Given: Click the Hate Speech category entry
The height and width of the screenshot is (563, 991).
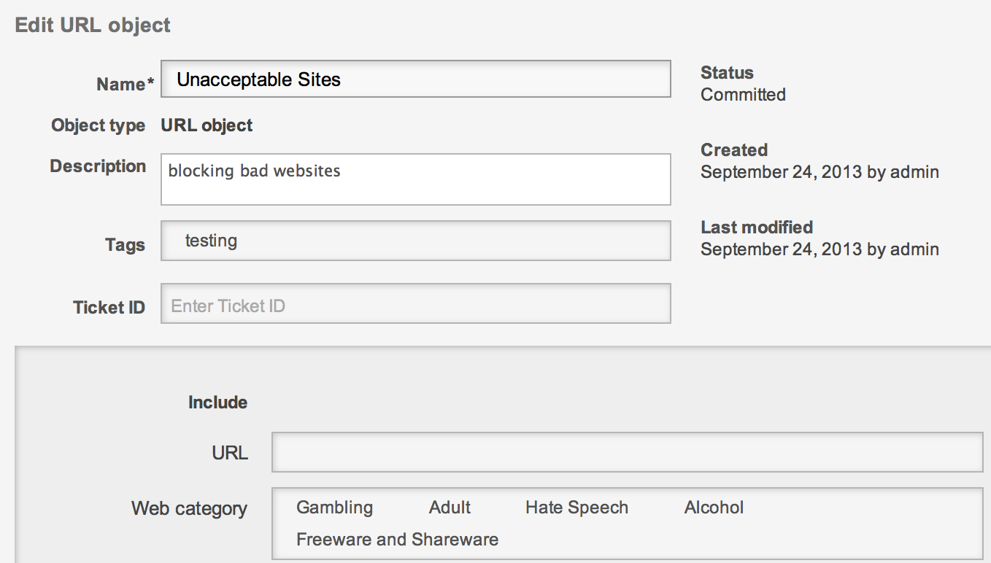Looking at the screenshot, I should [577, 508].
